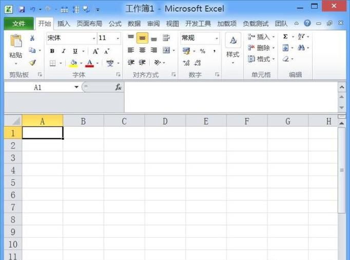This screenshot has height=260, width=350.
Task: Click the percent style icon
Action: click(203, 51)
